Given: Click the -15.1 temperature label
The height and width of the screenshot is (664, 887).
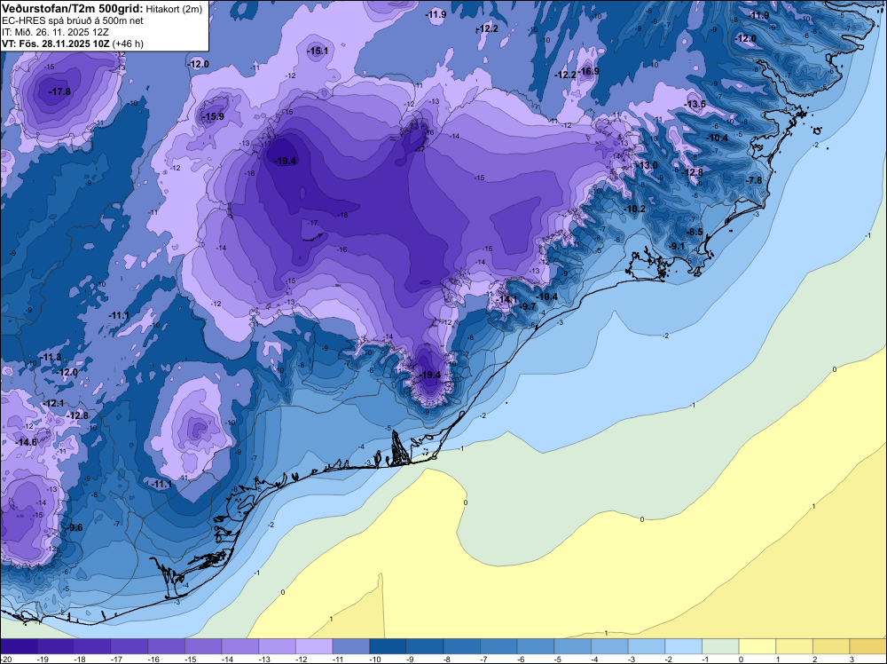Looking at the screenshot, I should click(318, 51).
